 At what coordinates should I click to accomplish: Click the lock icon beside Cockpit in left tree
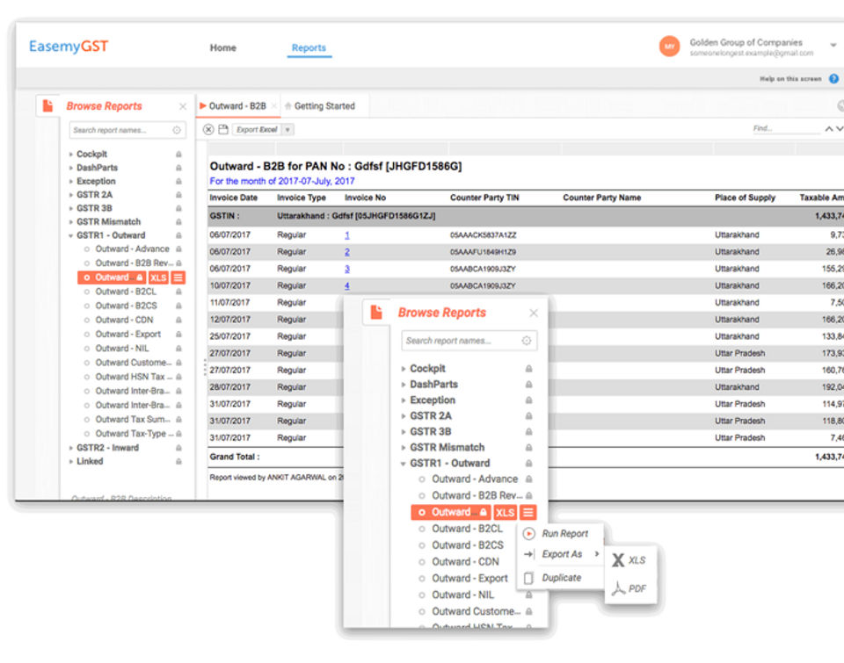click(178, 155)
